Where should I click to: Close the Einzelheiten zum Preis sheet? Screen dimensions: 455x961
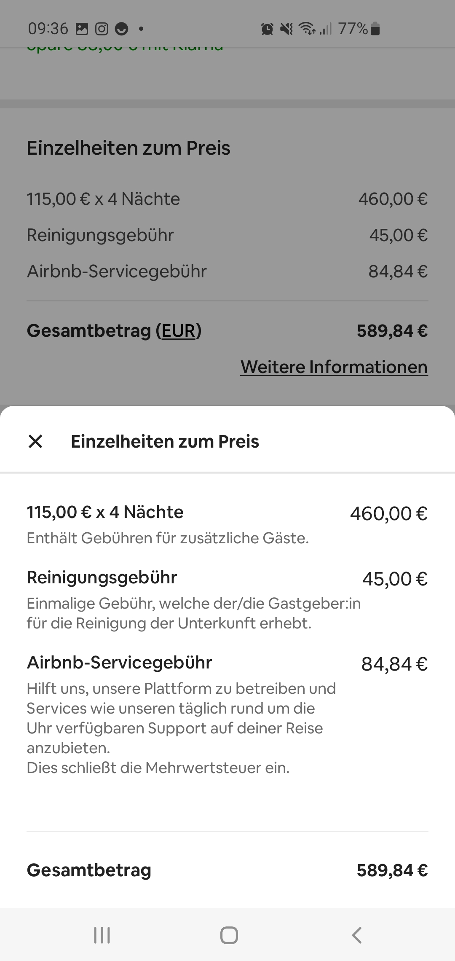(x=35, y=441)
